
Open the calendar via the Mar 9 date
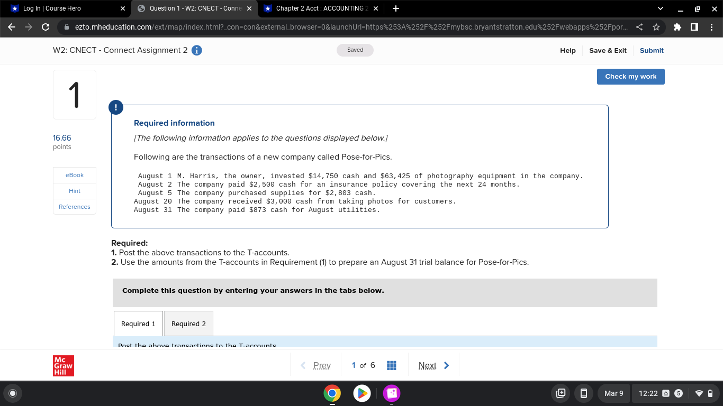coord(614,393)
